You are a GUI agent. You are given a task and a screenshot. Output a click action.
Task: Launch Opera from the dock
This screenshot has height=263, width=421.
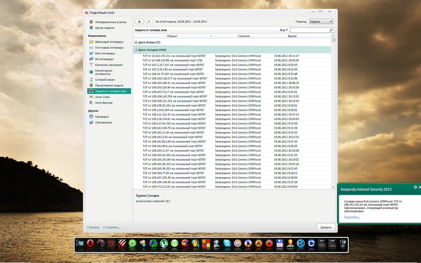(x=90, y=244)
